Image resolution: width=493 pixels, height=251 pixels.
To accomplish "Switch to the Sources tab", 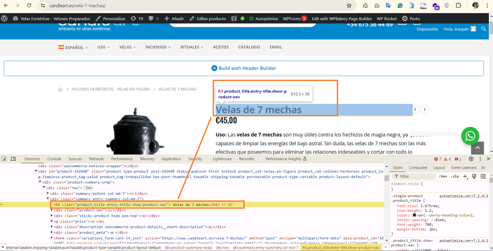I will coord(75,159).
